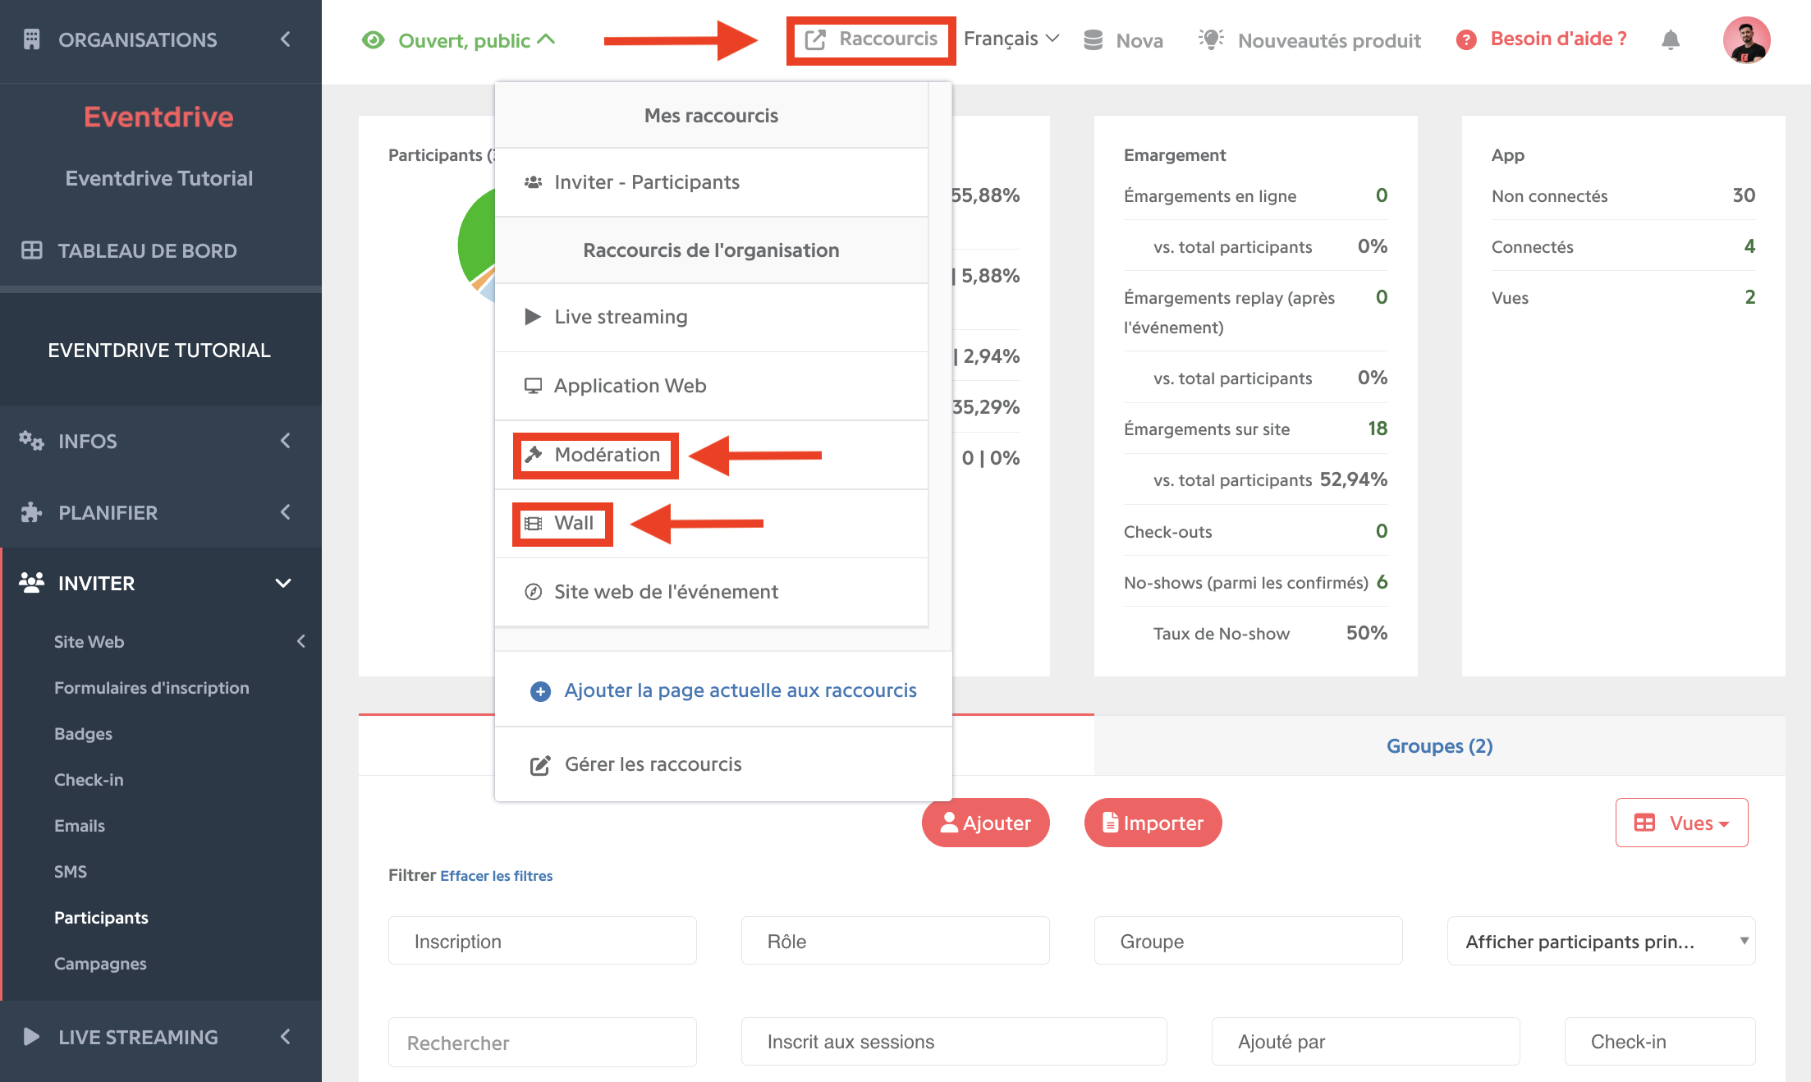Click the plus icon to add current page

point(540,691)
